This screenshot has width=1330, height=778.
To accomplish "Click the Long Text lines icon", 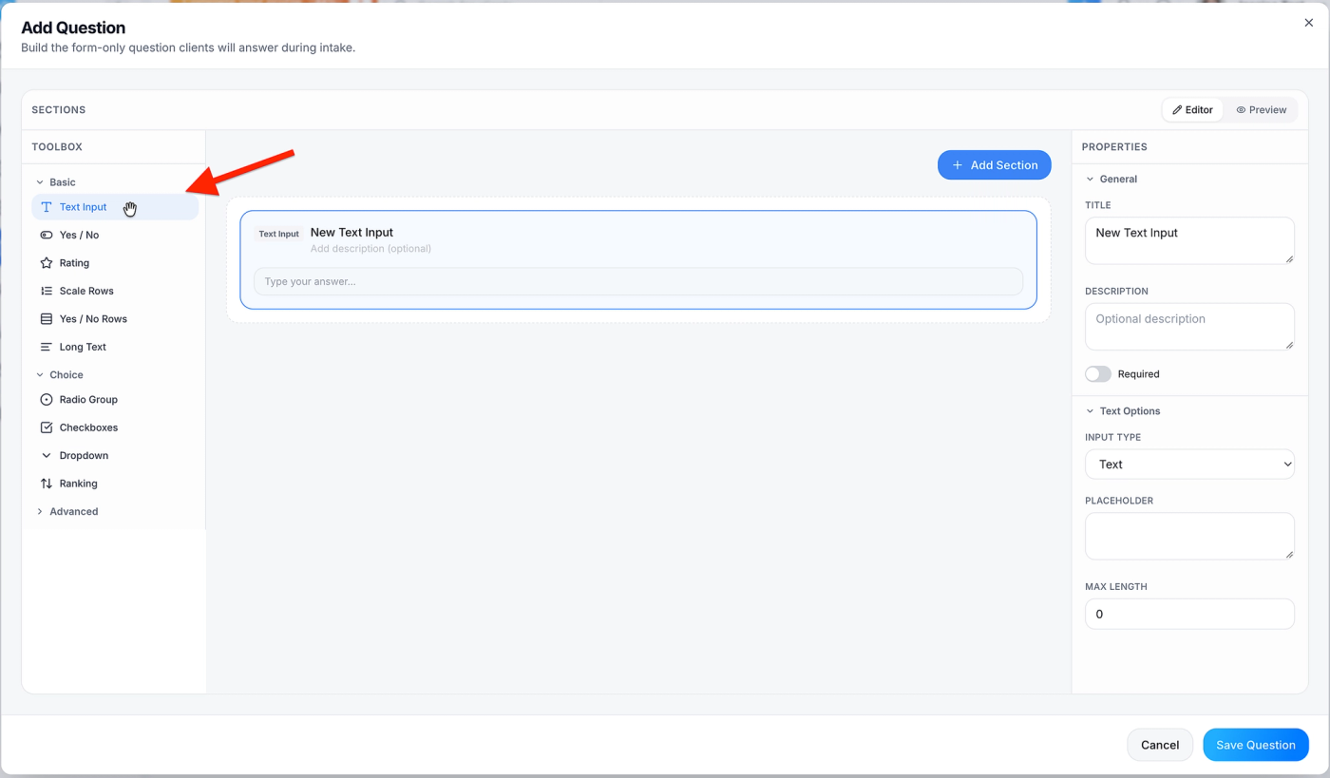I will [x=47, y=347].
